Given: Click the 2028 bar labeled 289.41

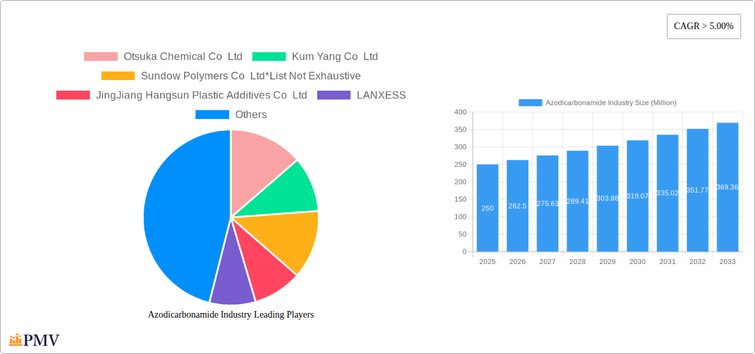Looking at the screenshot, I should tap(578, 201).
